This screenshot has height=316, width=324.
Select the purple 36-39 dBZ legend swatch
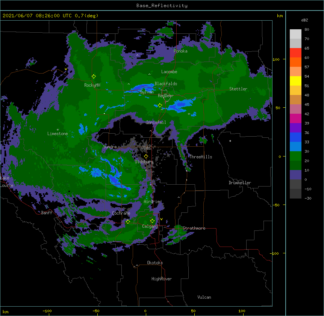[295, 128]
